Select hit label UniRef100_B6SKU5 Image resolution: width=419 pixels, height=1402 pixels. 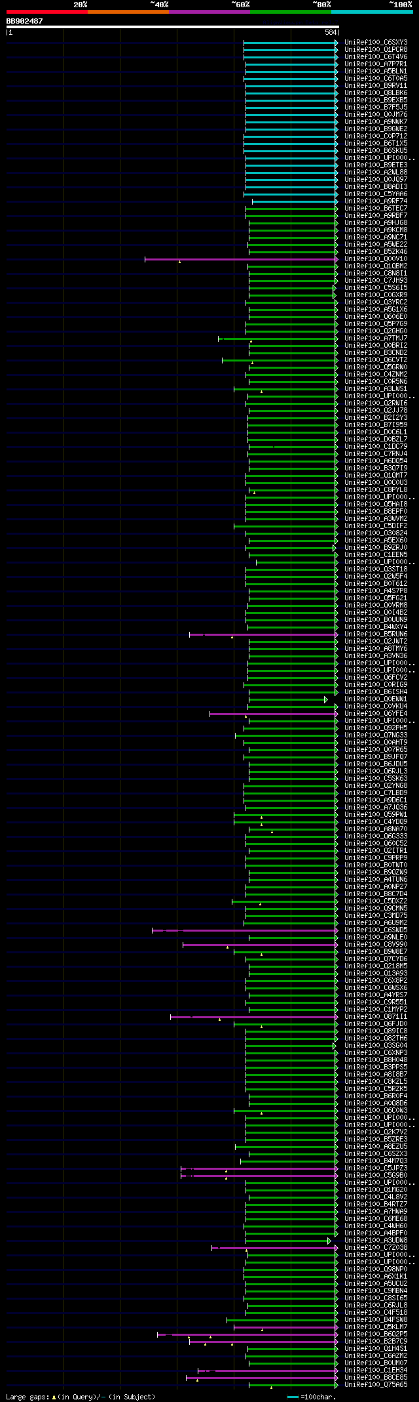click(x=376, y=150)
